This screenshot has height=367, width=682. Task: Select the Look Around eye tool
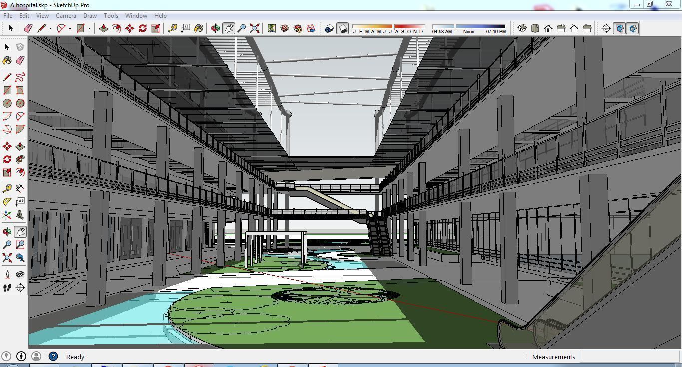click(20, 275)
